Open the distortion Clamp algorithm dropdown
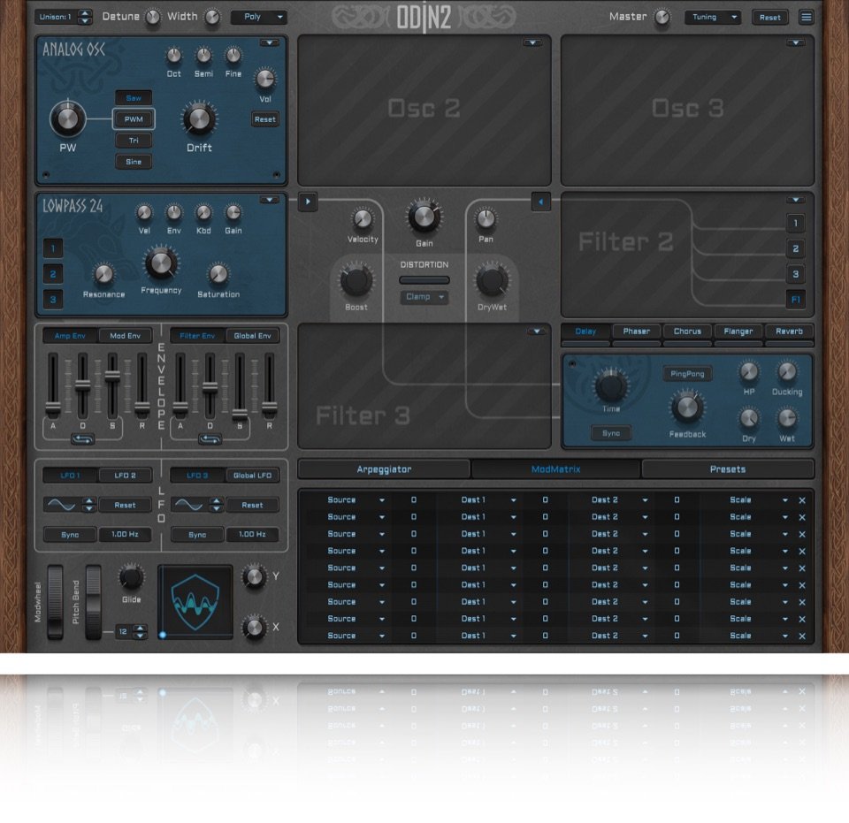 [x=424, y=297]
